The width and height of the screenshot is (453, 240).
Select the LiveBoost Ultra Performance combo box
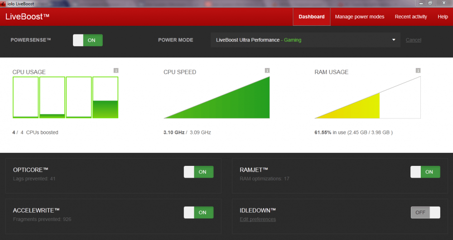click(305, 40)
